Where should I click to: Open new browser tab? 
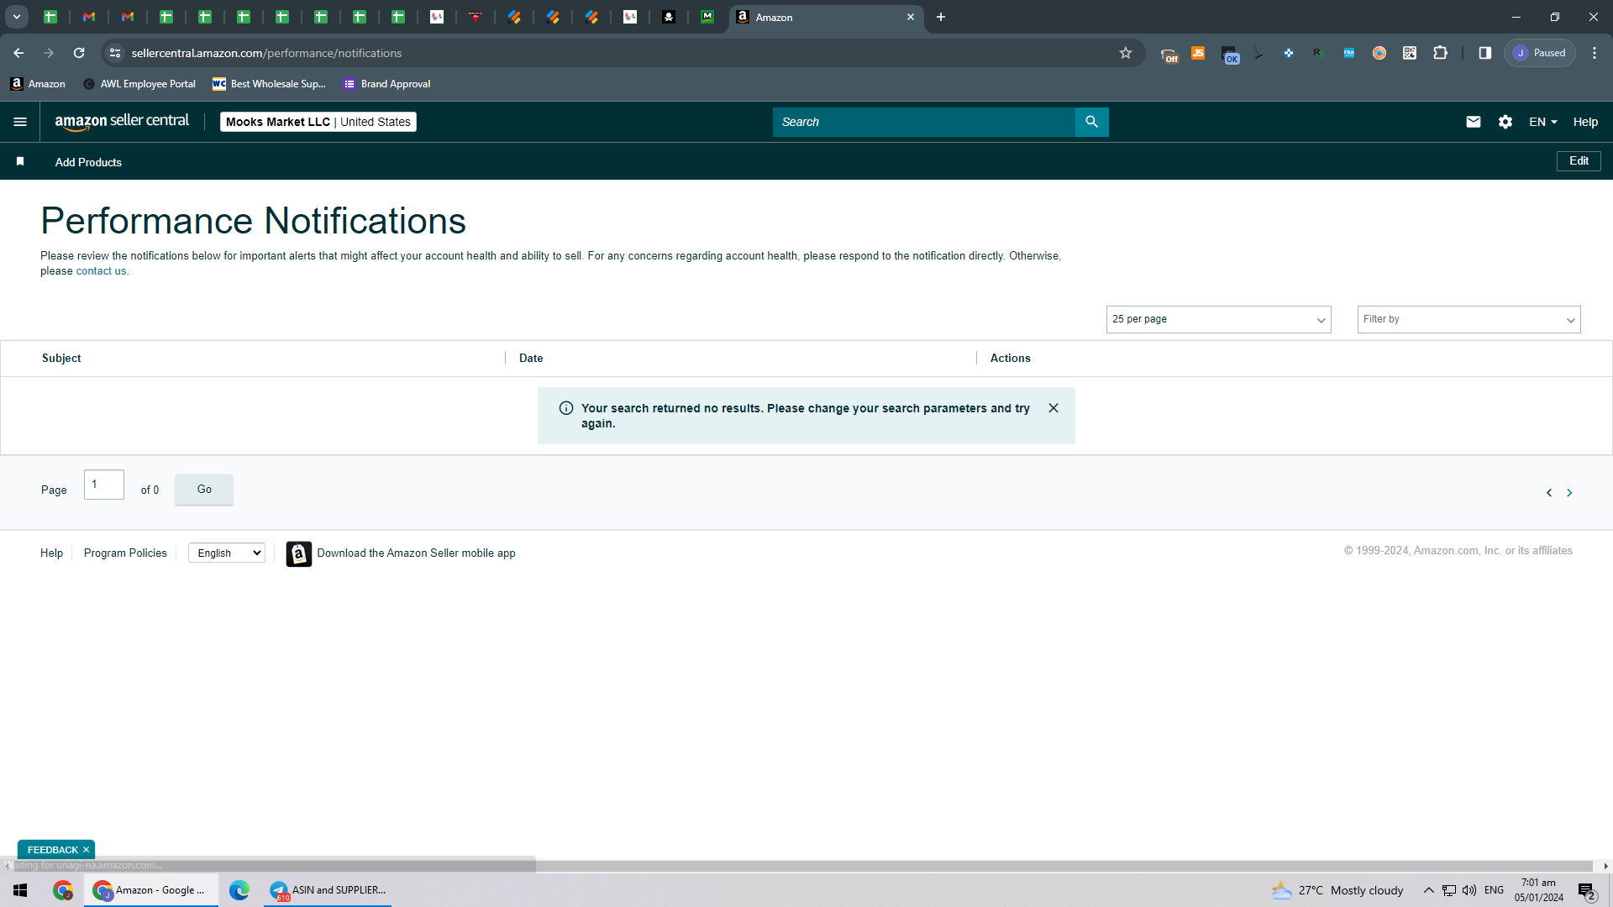pyautogui.click(x=941, y=17)
